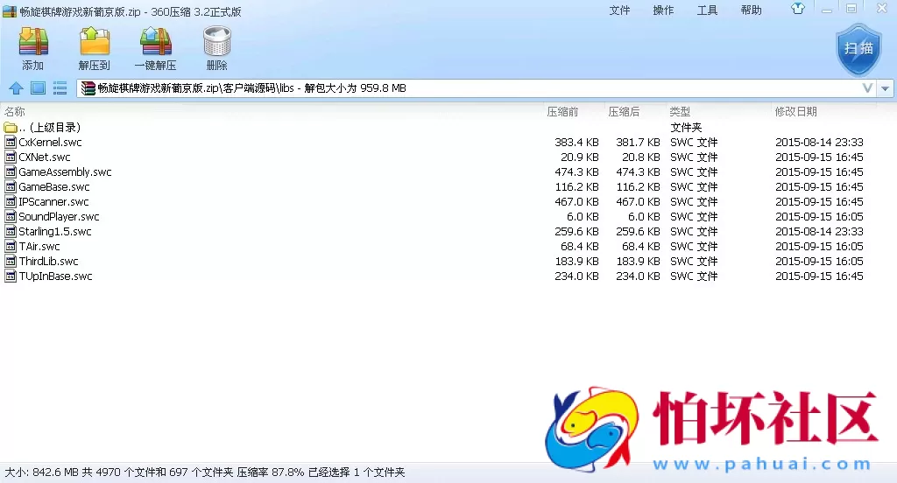Click the 2015-08-14 23:33 date of CxKernel.swc

pos(819,142)
